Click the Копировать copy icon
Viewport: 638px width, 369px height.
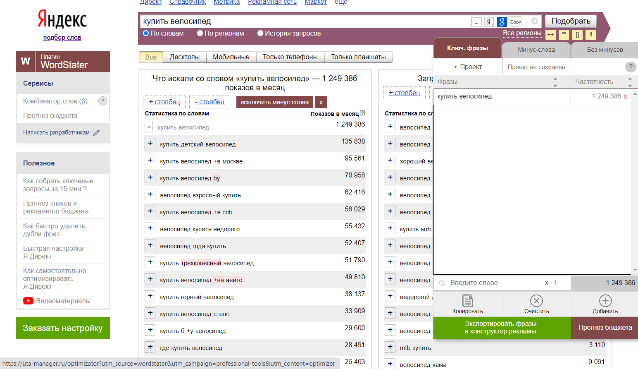pyautogui.click(x=468, y=301)
